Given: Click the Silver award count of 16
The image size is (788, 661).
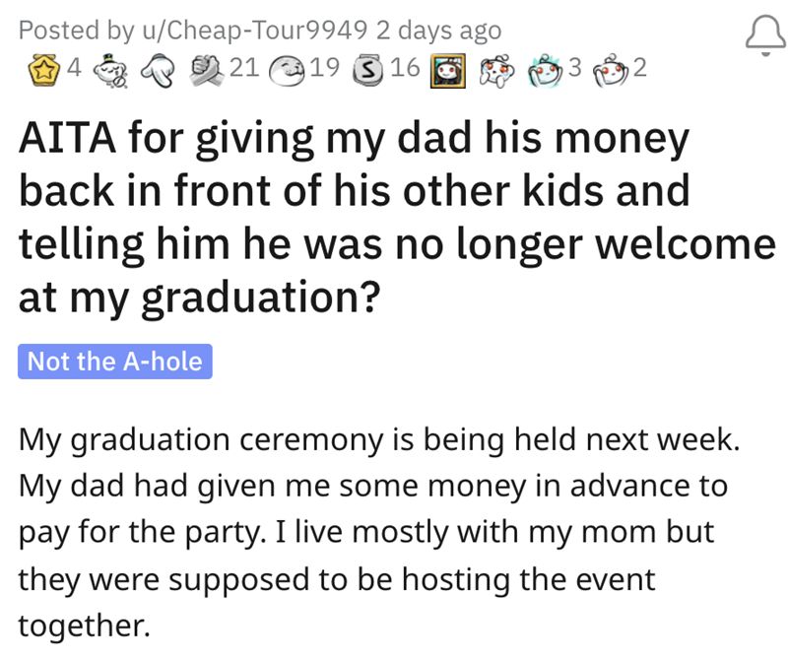Looking at the screenshot, I should click(405, 68).
